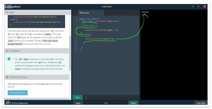Click the Learn book icon

[x=7, y=12]
